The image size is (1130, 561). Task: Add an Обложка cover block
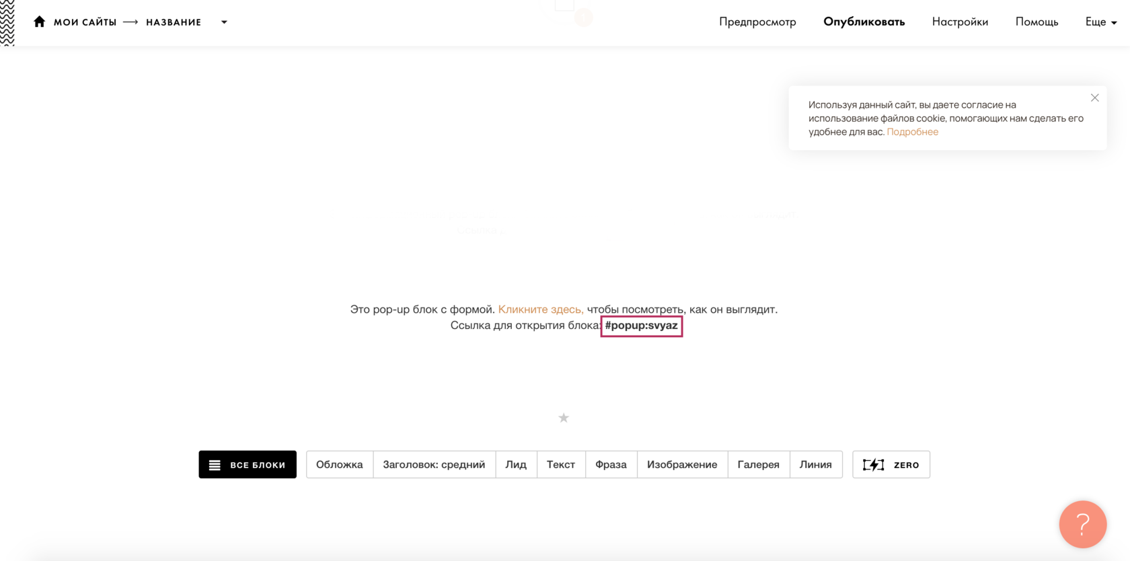(340, 464)
